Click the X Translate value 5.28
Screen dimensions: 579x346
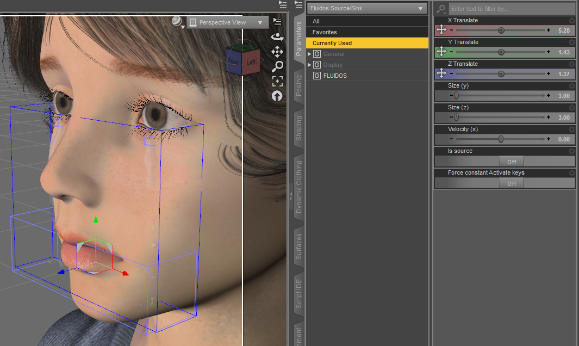click(x=564, y=30)
